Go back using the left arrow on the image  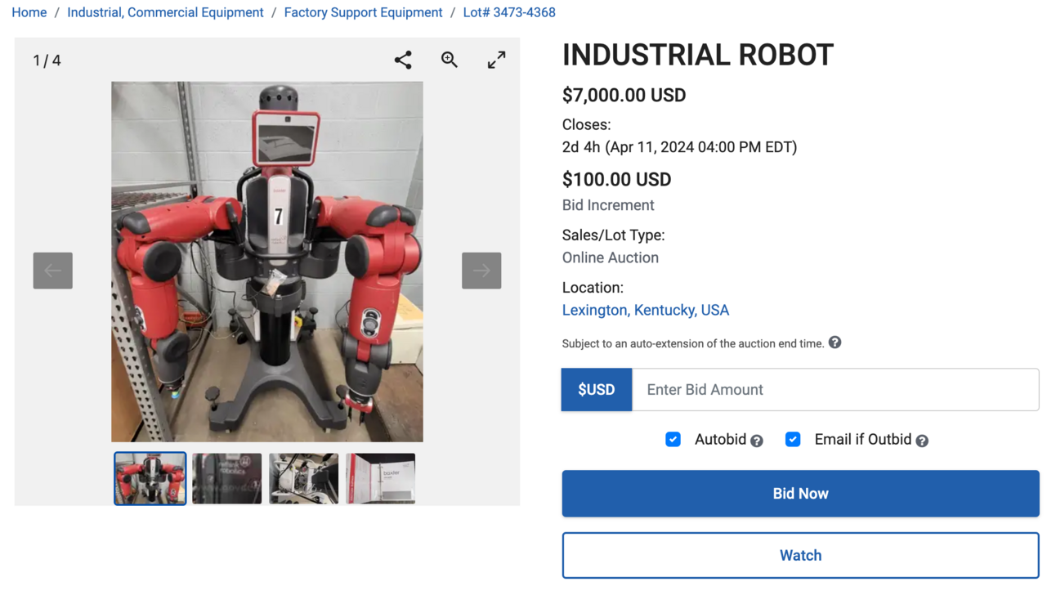tap(52, 271)
